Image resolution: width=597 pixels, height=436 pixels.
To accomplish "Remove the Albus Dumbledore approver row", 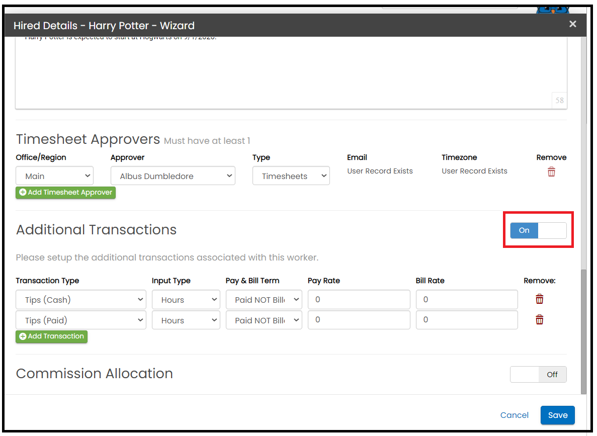I will 551,172.
